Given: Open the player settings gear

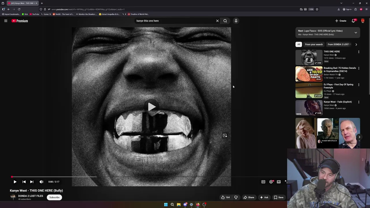Looking at the screenshot, I should pos(271,182).
